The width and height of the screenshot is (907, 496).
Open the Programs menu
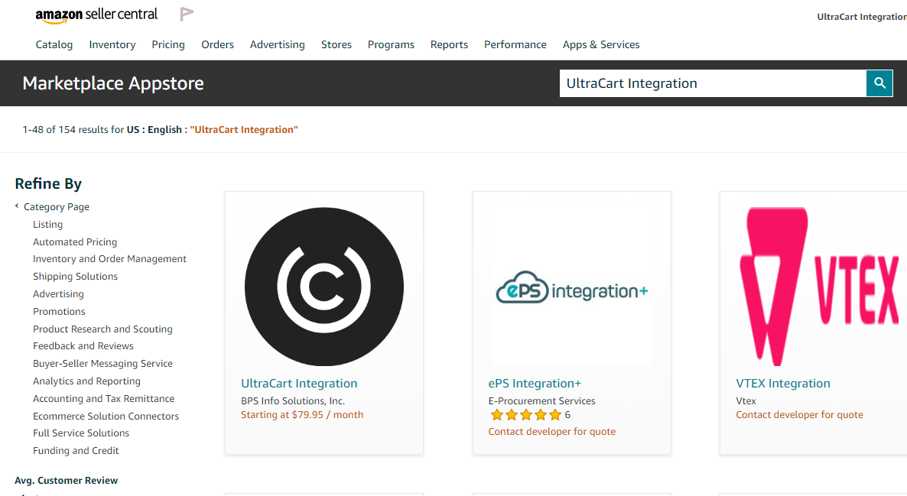(x=391, y=44)
